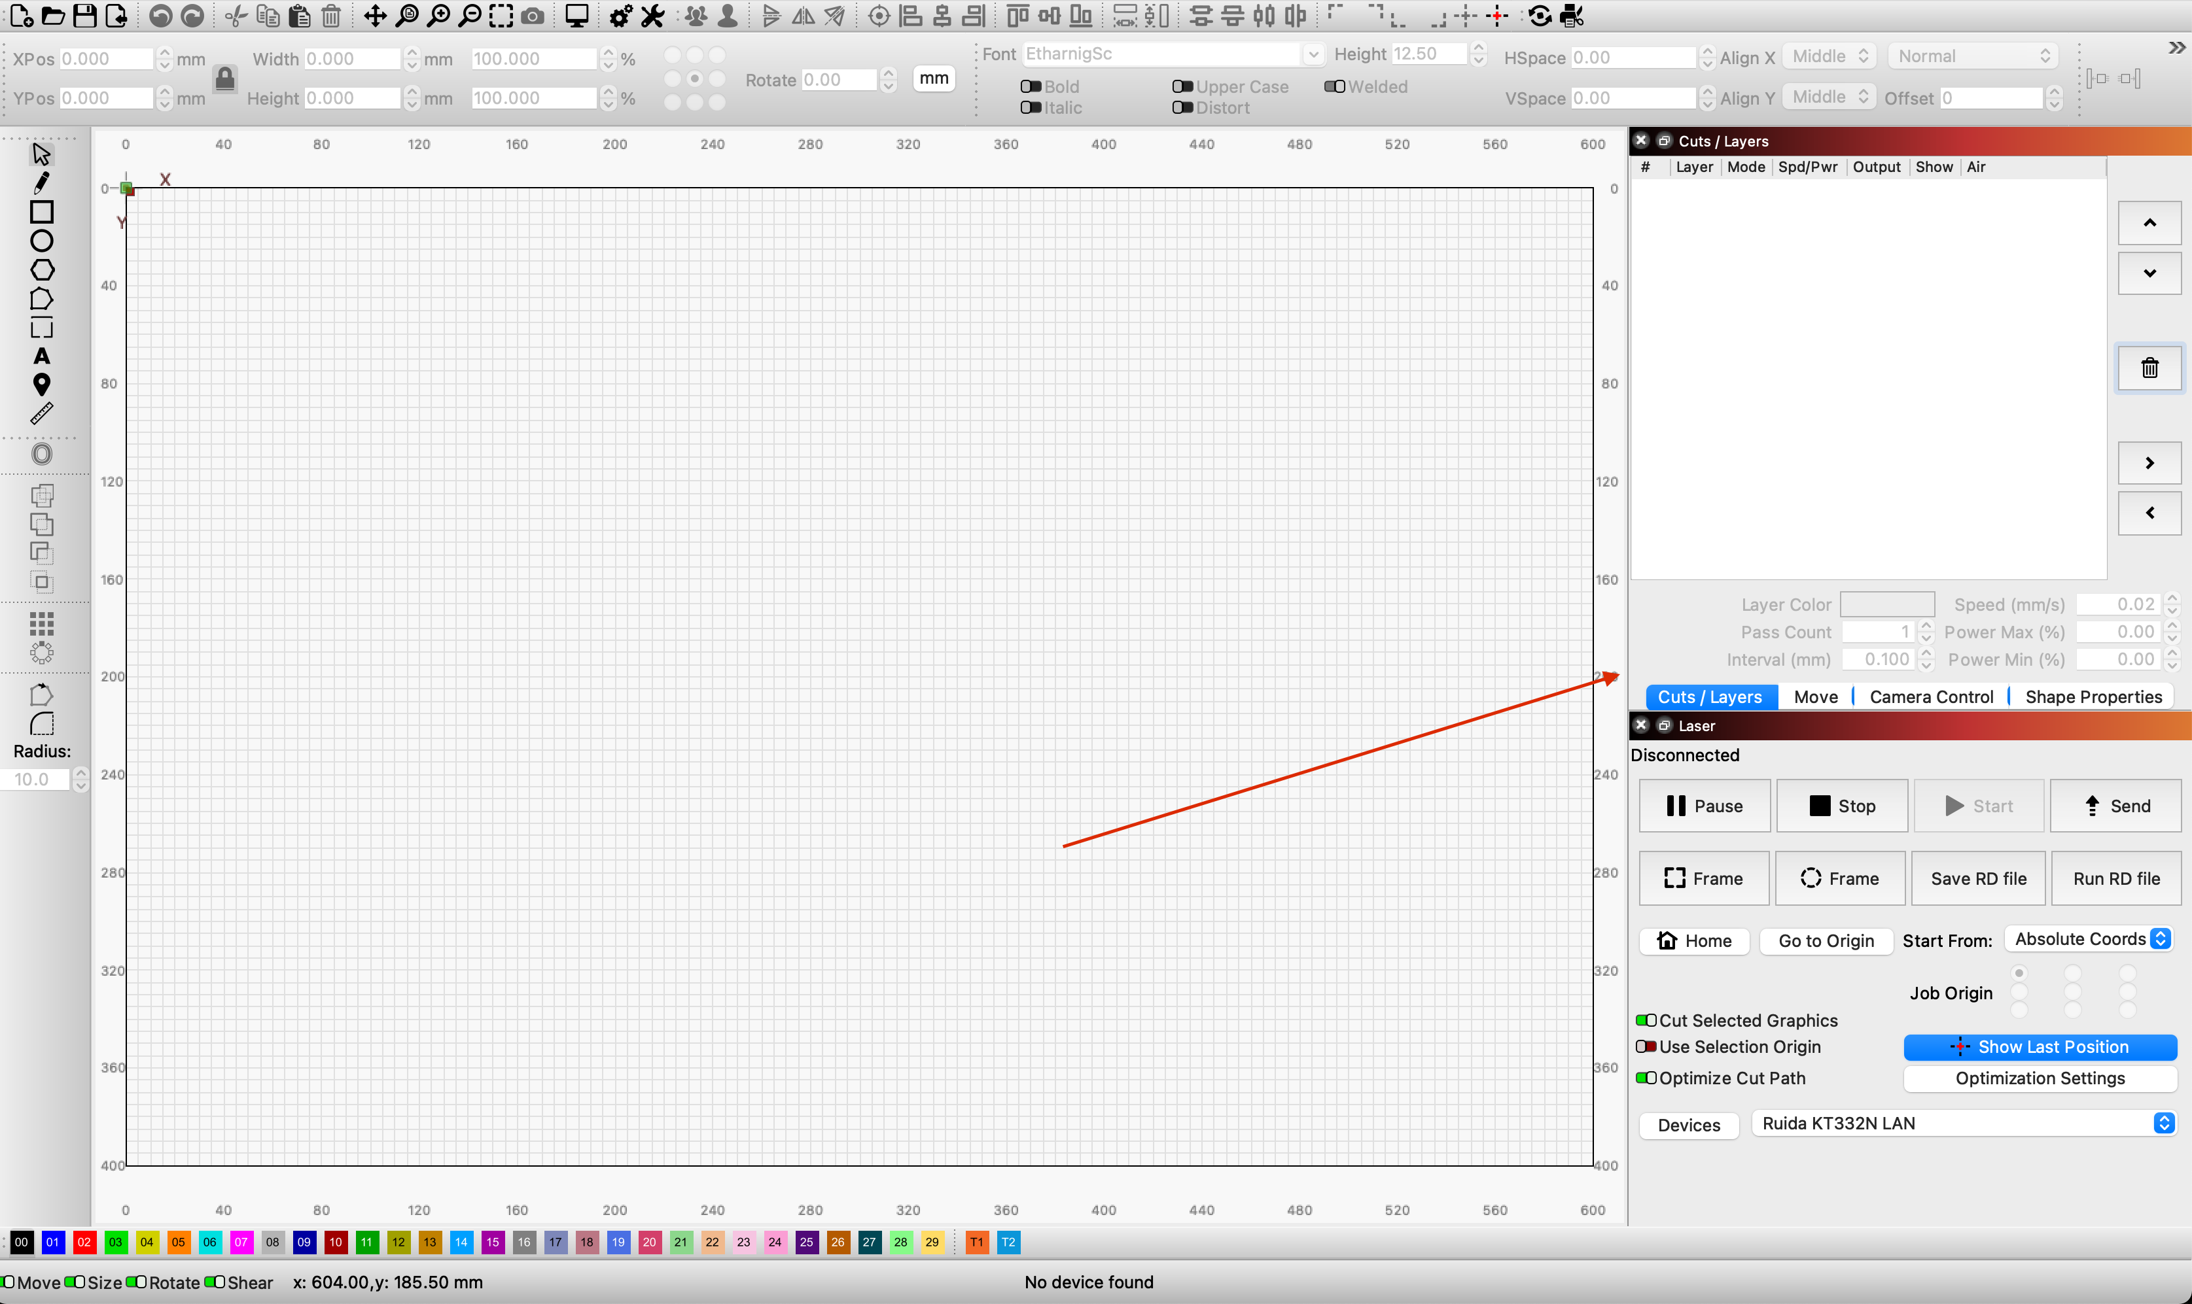Select the Rectangle tool
Screen dimensions: 2192x1304
[41, 212]
